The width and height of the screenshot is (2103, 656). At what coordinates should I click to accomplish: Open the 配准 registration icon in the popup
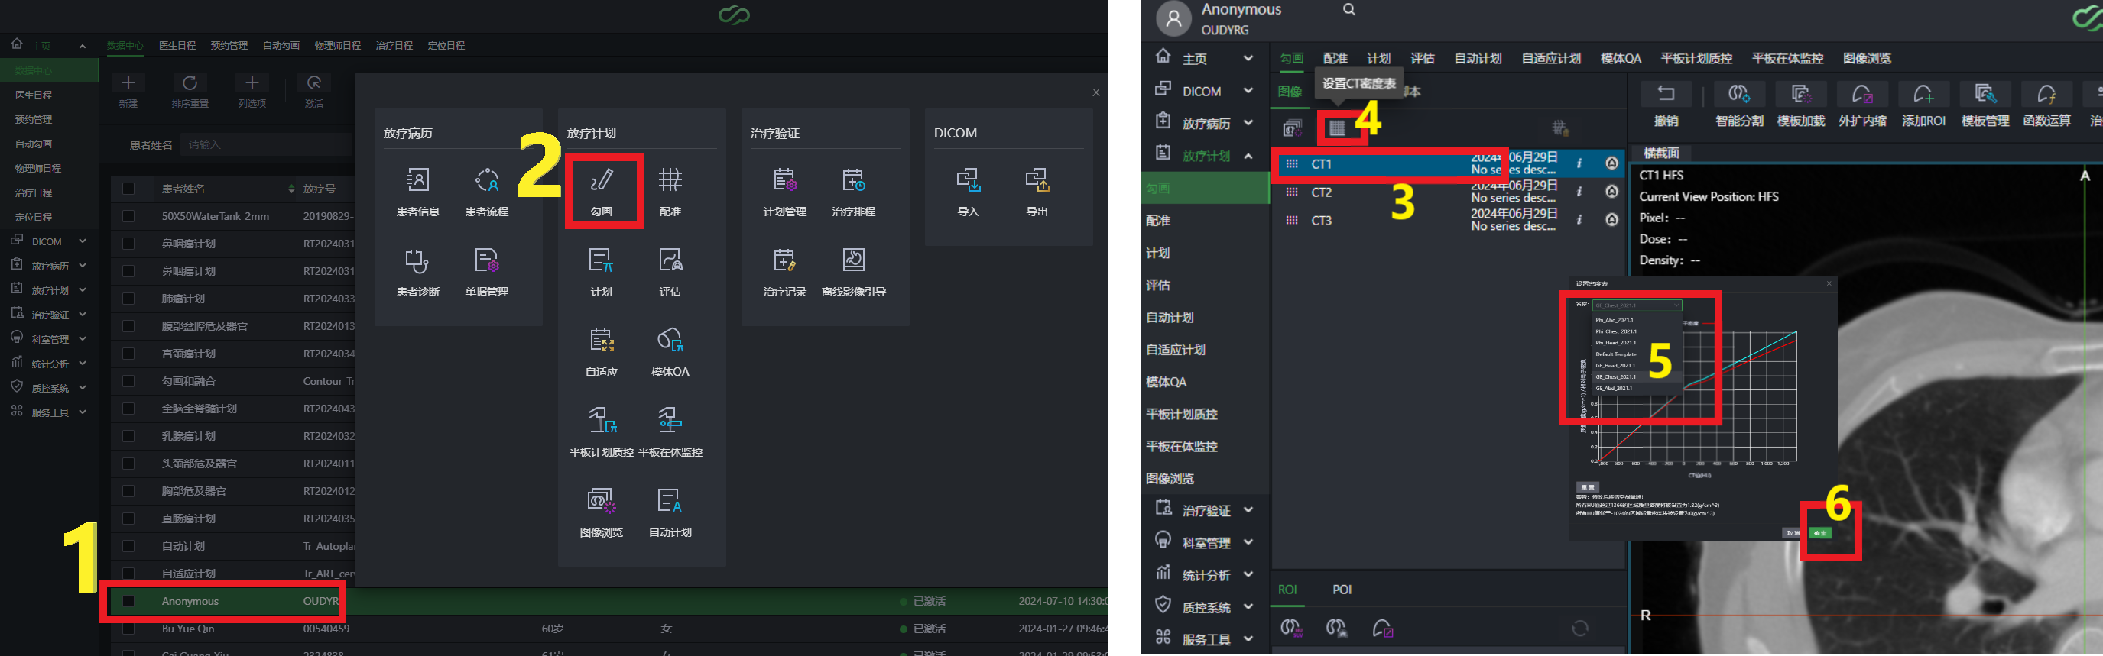click(x=670, y=191)
